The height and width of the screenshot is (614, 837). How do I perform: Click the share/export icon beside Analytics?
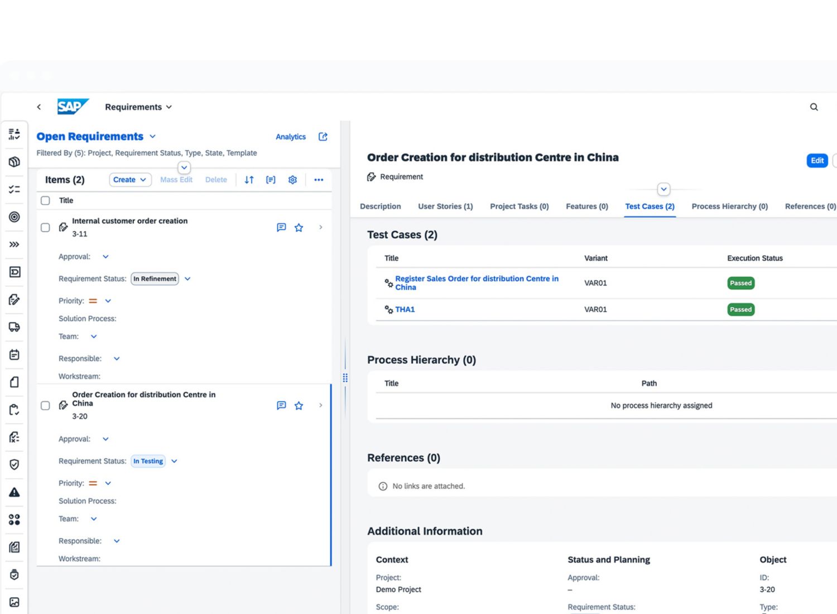tap(323, 137)
